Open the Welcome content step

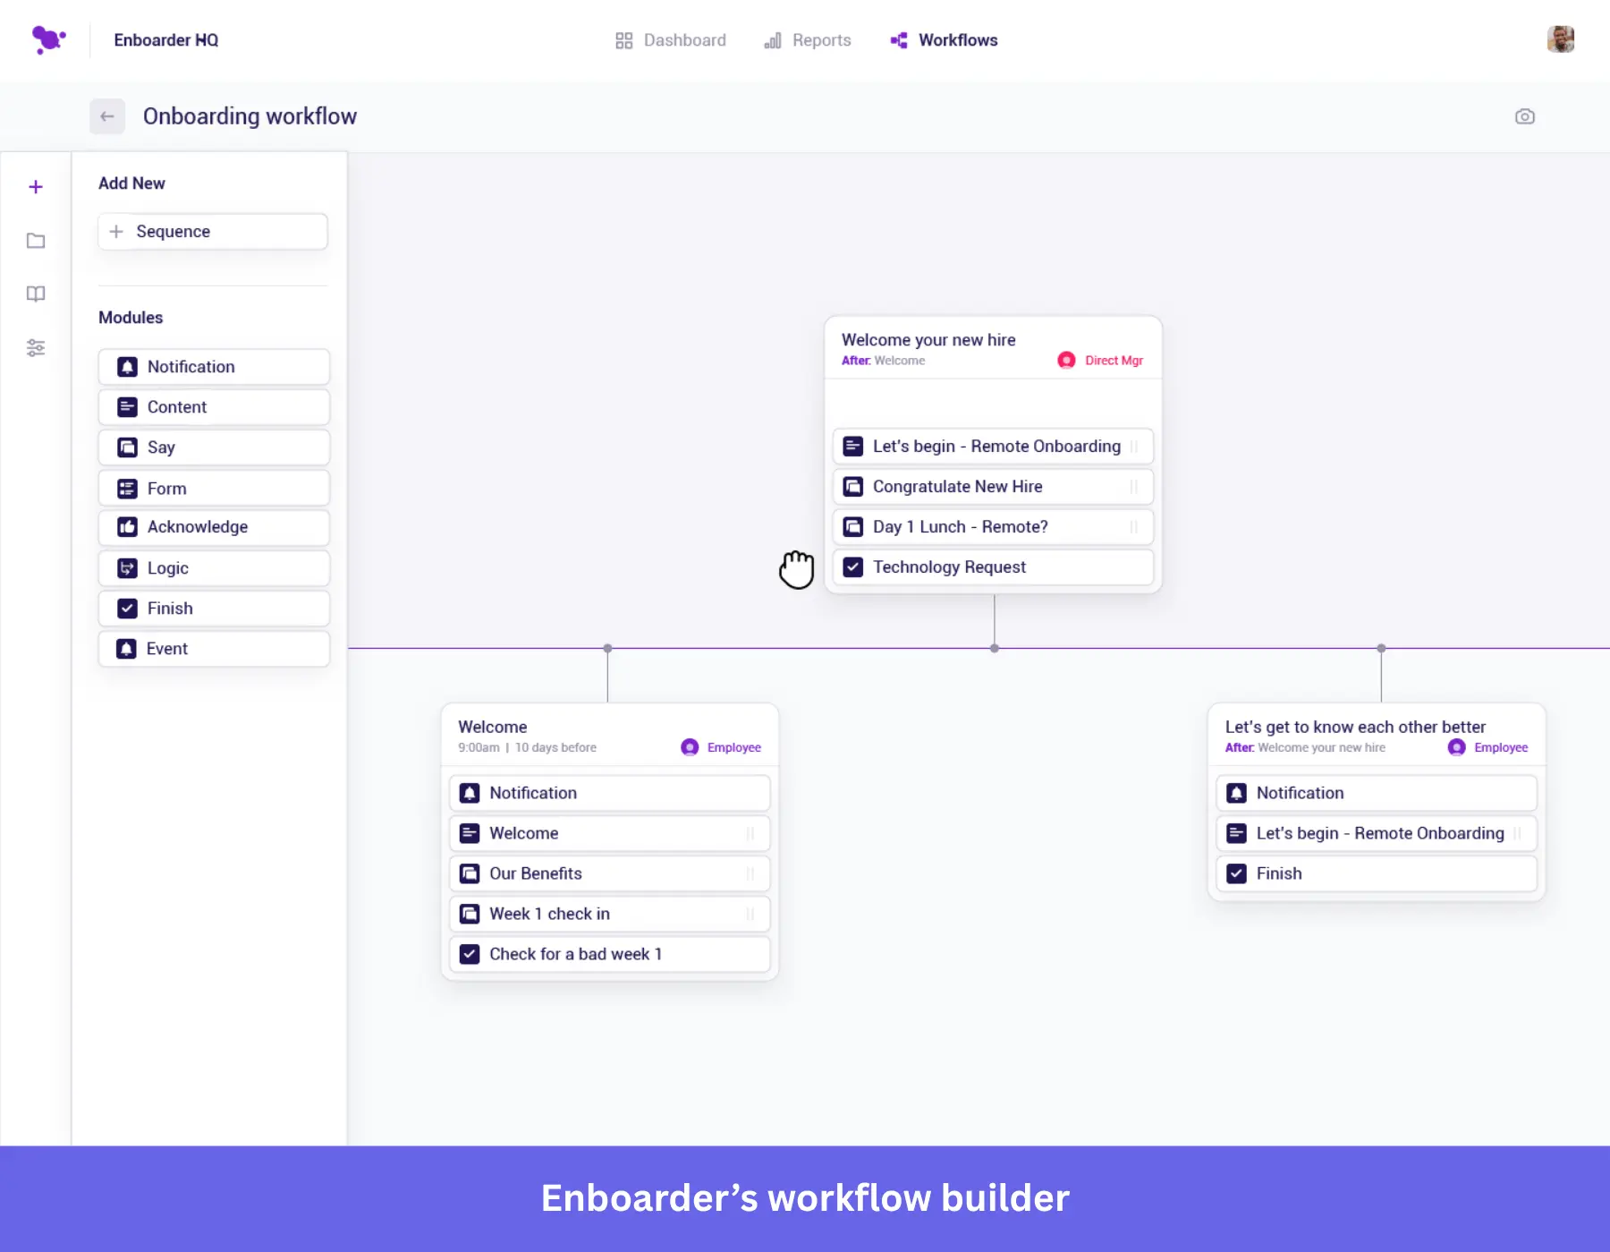coord(609,833)
